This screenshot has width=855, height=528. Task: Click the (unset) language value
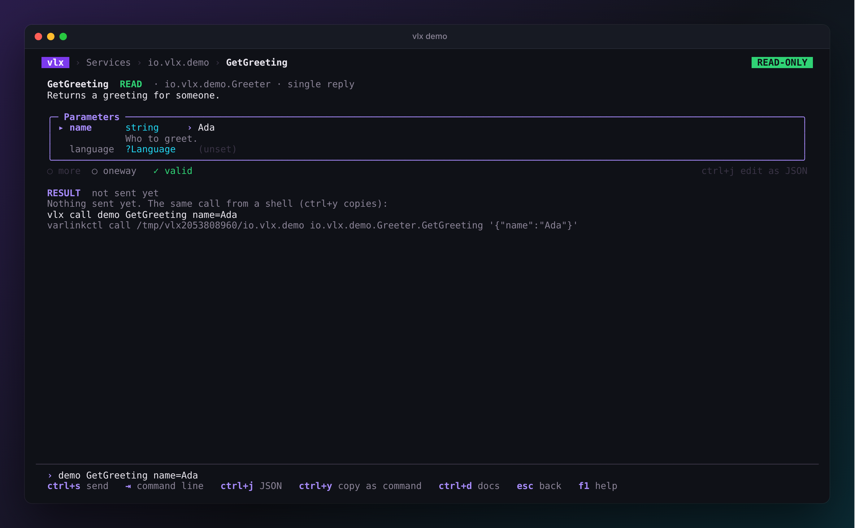[x=218, y=149]
